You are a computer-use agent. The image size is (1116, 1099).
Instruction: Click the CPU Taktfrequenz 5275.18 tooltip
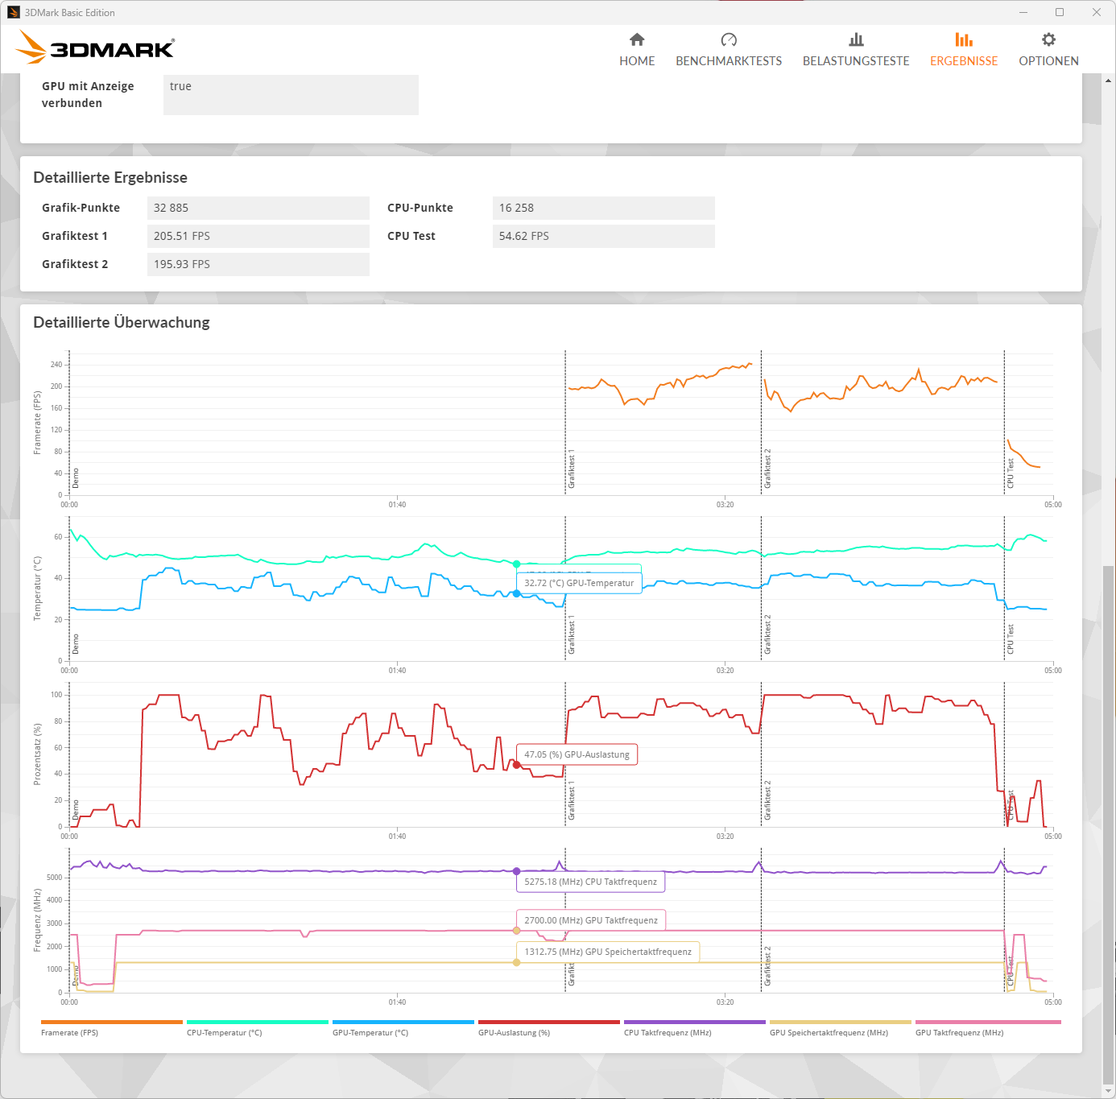click(x=590, y=882)
